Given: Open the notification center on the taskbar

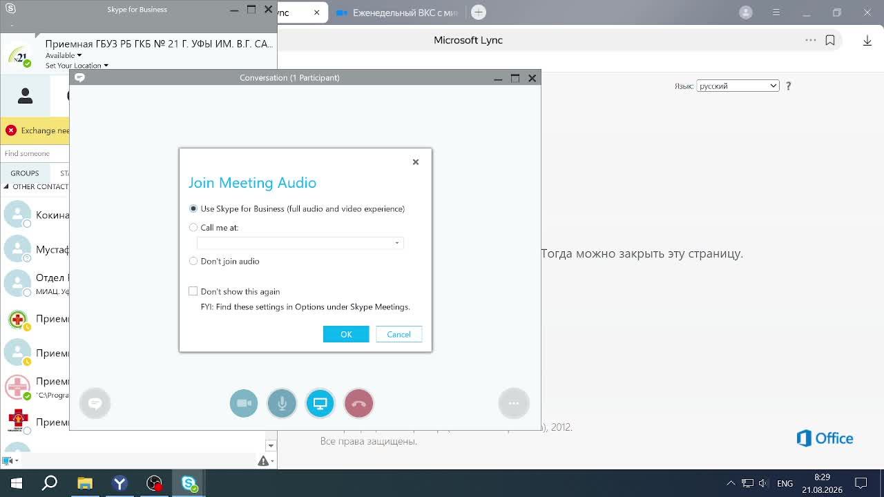Looking at the screenshot, I should click(x=861, y=483).
